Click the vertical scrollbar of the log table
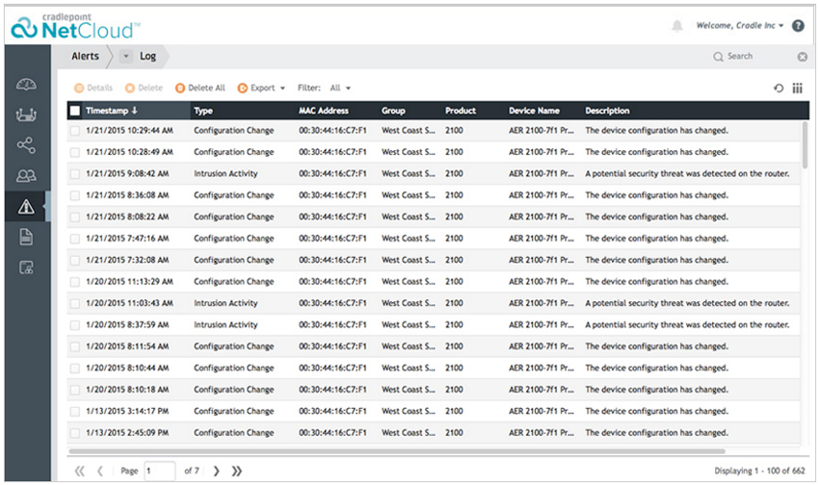Image resolution: width=819 pixels, height=485 pixels. point(805,145)
